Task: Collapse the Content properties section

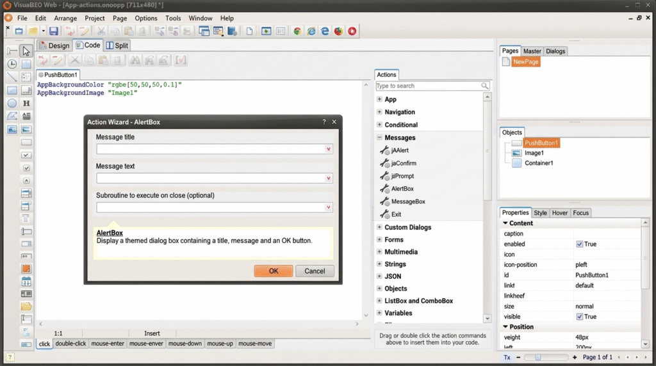Action: 505,223
